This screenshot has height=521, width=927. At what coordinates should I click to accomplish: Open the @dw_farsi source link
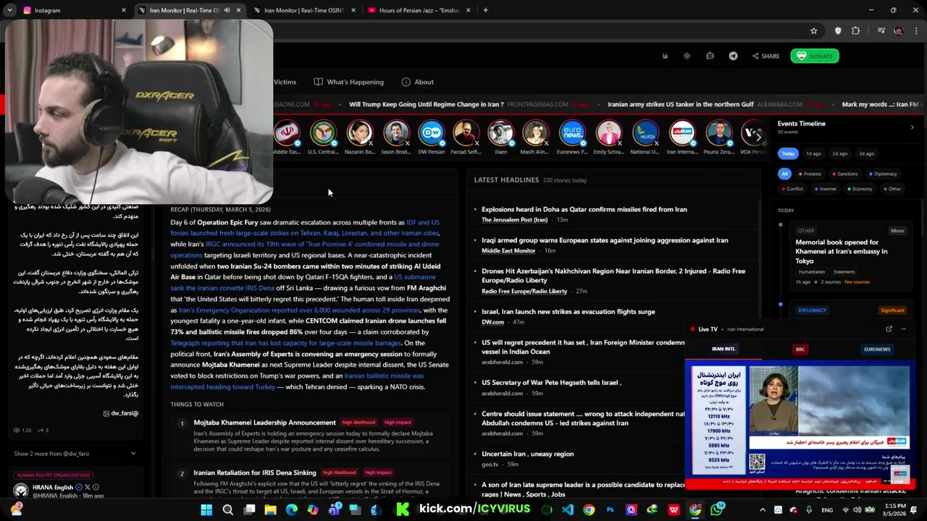click(x=120, y=413)
